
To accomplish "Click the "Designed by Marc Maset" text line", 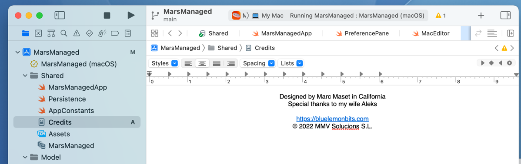I will coord(332,96).
